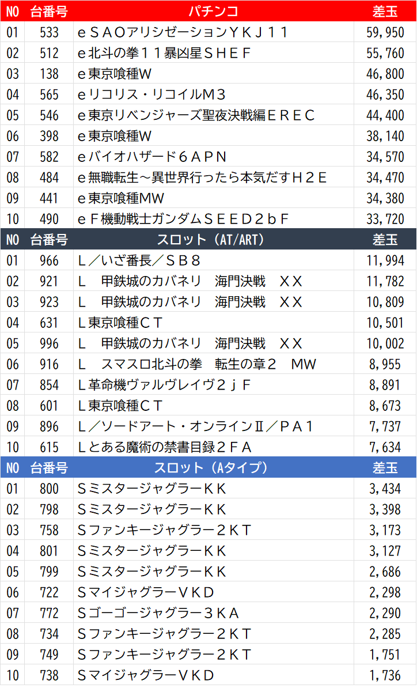This screenshot has width=417, height=688.
Task: Click the 34,570 value
Action: tap(385, 157)
